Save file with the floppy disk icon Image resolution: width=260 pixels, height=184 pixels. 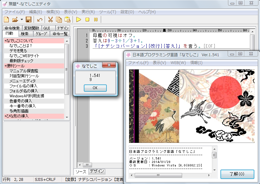[x=28, y=19]
